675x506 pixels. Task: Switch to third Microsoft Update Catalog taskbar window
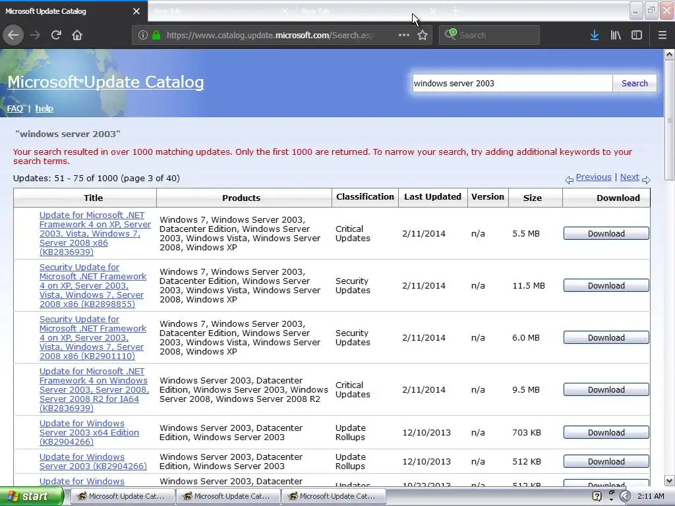pos(333,496)
